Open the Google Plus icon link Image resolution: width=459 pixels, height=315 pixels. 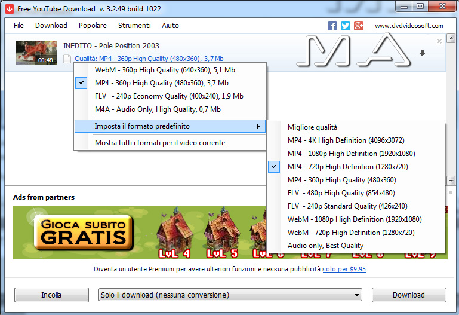[359, 26]
